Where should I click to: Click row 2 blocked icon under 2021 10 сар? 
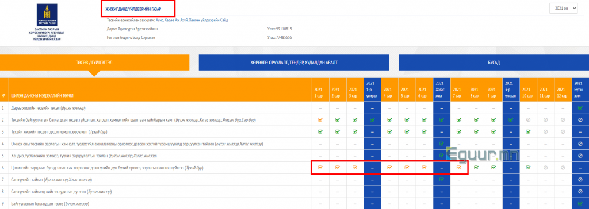point(528,119)
